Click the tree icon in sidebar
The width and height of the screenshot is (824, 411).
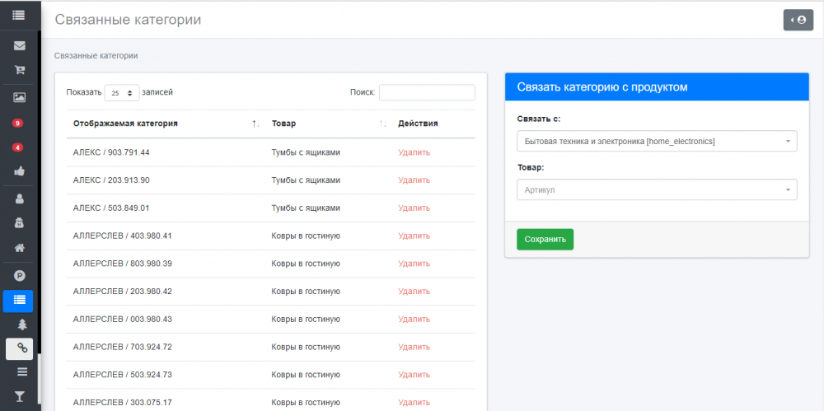coord(22,325)
